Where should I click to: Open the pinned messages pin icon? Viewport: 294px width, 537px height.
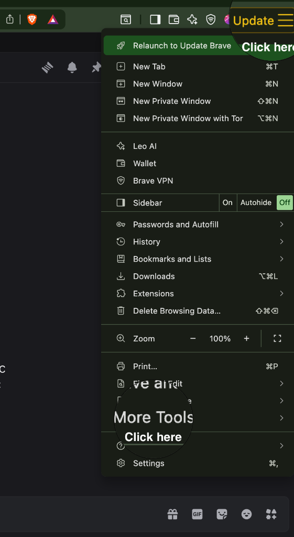(96, 68)
